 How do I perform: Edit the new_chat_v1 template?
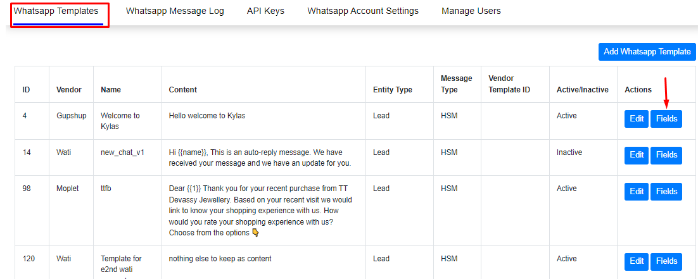coord(637,155)
